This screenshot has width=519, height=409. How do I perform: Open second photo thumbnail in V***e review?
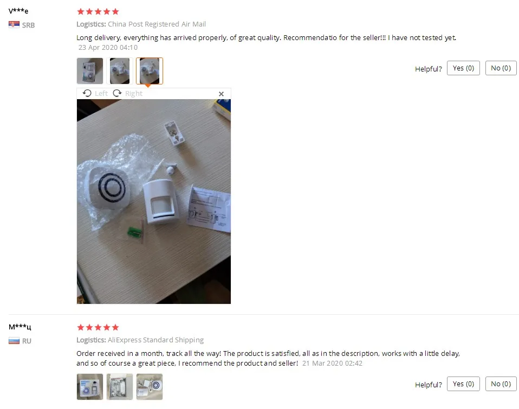120,71
